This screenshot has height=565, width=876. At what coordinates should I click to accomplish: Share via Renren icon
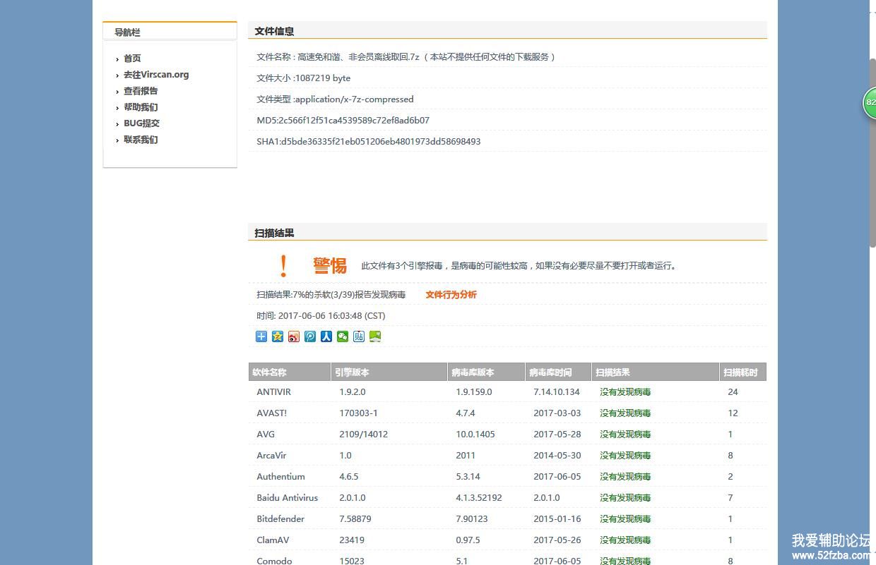(326, 336)
